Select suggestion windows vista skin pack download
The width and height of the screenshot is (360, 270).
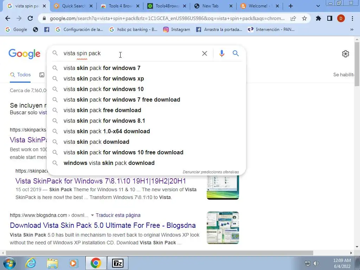click(x=146, y=163)
